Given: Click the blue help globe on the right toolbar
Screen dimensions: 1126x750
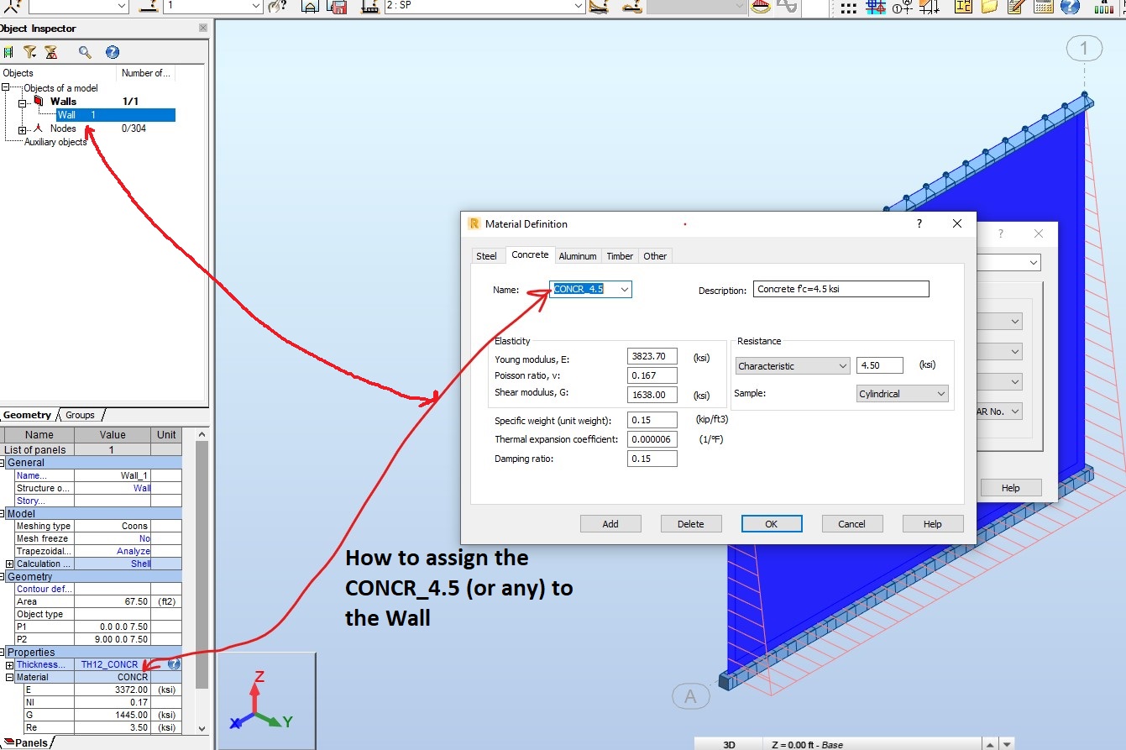Looking at the screenshot, I should click(x=1071, y=8).
